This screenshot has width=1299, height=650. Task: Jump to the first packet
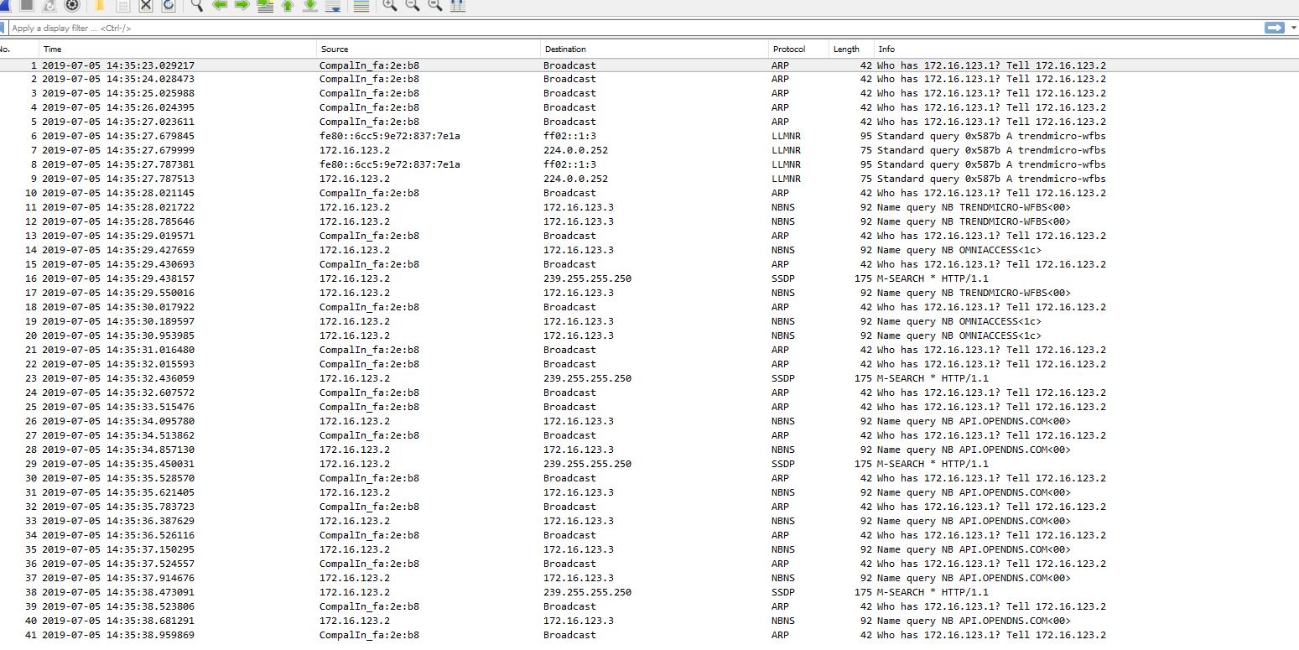point(288,5)
